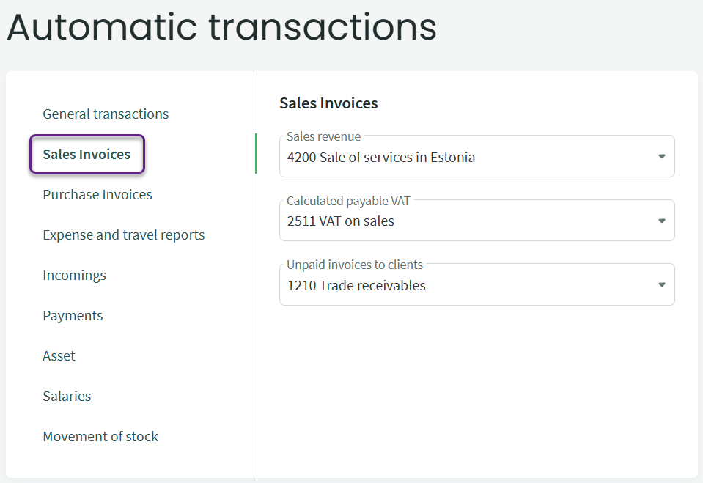Switch to the Incomings section

pyautogui.click(x=74, y=275)
